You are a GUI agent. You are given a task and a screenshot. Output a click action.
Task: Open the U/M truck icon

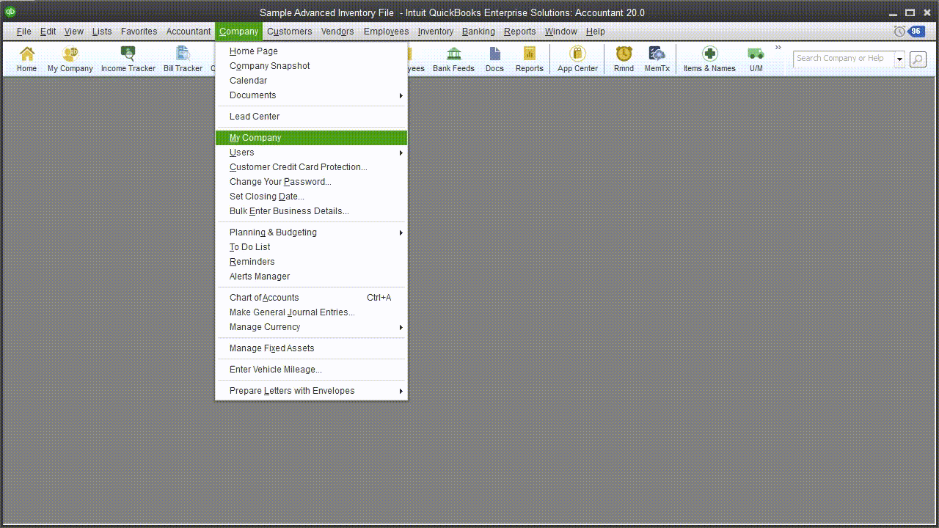click(x=756, y=59)
